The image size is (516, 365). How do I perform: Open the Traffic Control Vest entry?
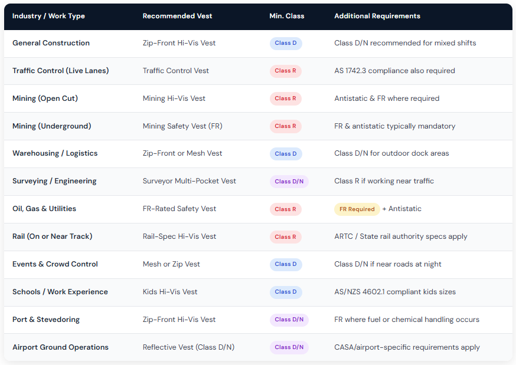pyautogui.click(x=176, y=71)
